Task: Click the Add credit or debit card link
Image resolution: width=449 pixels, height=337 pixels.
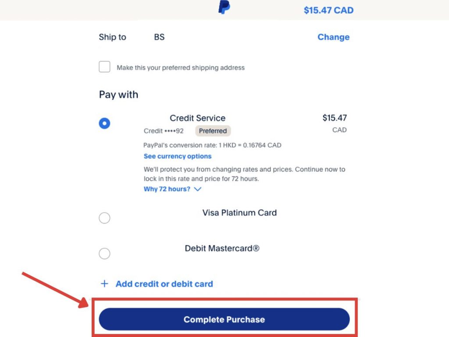Action: (x=164, y=284)
